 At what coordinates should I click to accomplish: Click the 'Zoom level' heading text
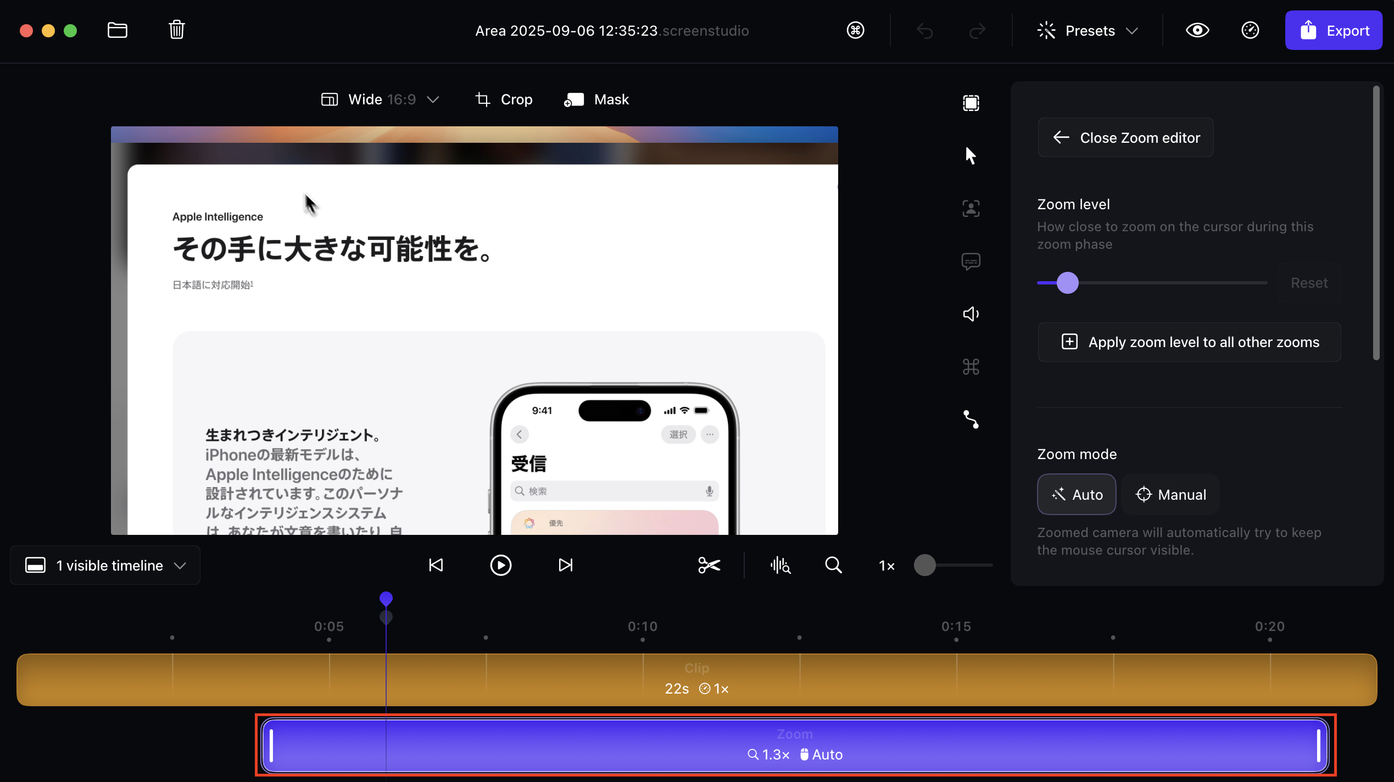pyautogui.click(x=1073, y=204)
